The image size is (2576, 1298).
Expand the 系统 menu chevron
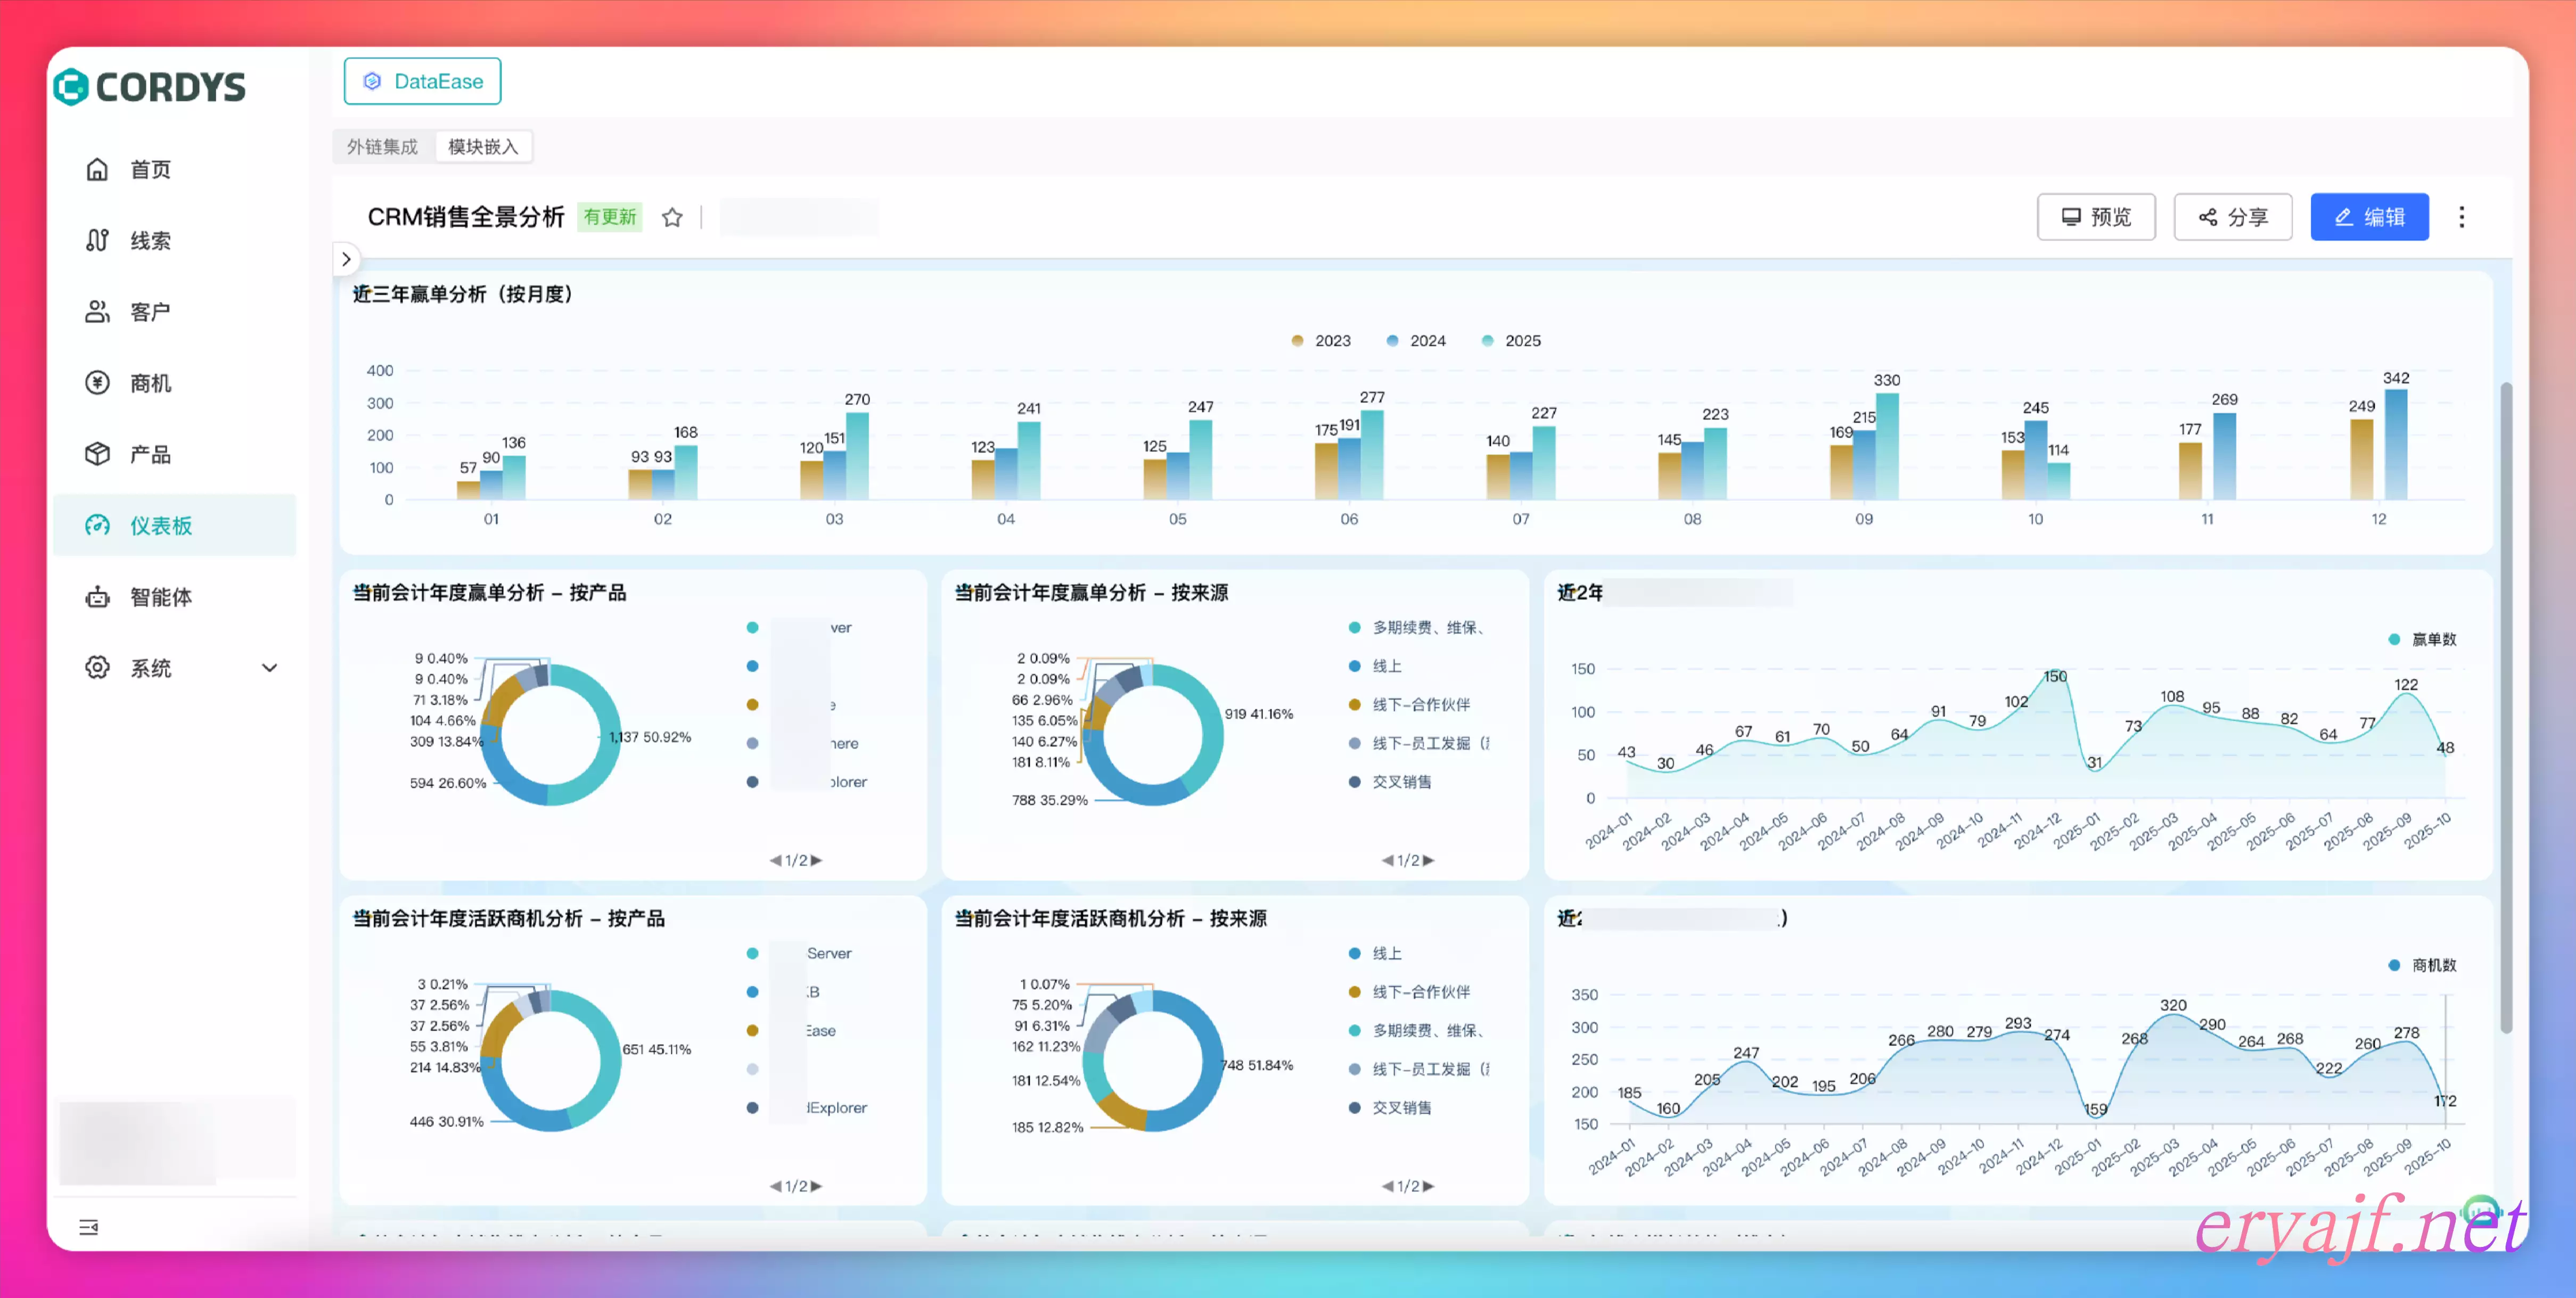pos(269,668)
